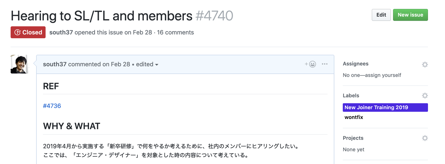Open south37 author link in comment header

click(x=55, y=64)
